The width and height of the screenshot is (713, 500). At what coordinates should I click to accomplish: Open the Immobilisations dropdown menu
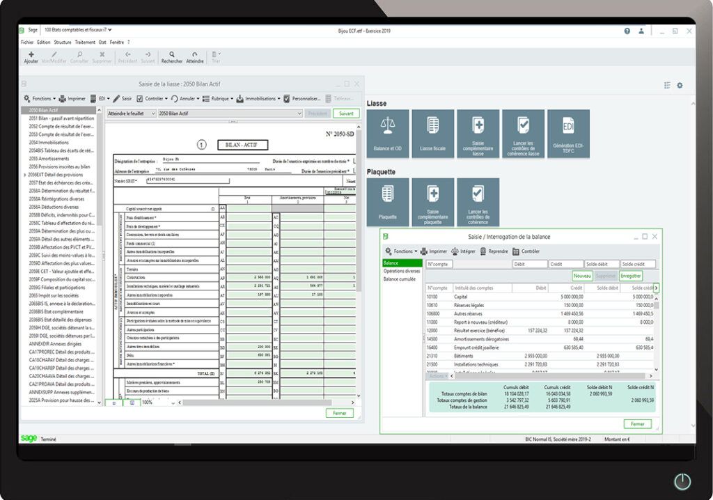(258, 99)
